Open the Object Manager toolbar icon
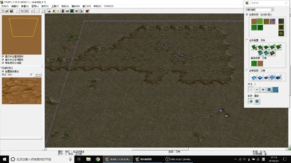Viewport: 291px width, 163px height. coord(77,11)
